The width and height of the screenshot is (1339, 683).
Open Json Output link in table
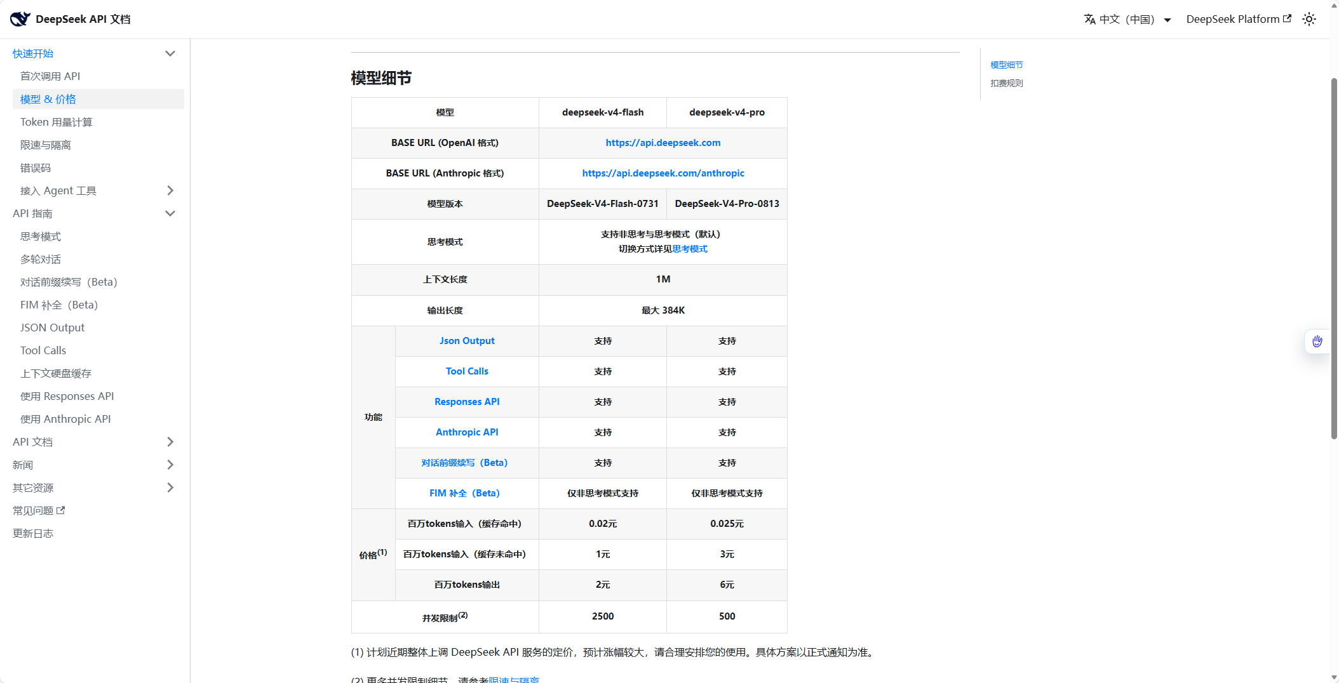[x=467, y=341]
